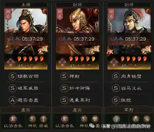This screenshot has width=154, height=132.
Task: Click the 主将 header tab
Action: point(26,5)
